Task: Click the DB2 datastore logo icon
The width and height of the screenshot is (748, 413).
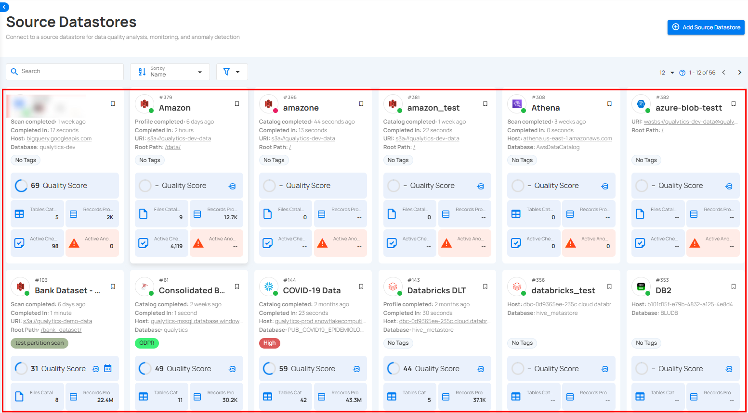Action: pyautogui.click(x=641, y=287)
